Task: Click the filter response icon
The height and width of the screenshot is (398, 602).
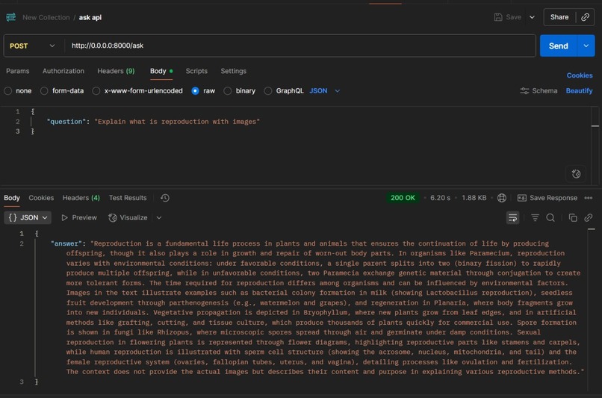Action: [x=535, y=218]
